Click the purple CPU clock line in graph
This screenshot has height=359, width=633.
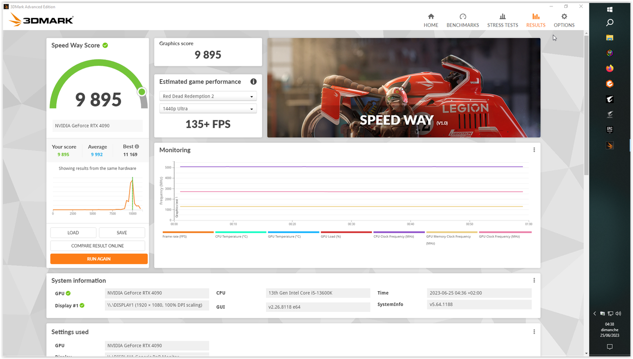pyautogui.click(x=351, y=167)
